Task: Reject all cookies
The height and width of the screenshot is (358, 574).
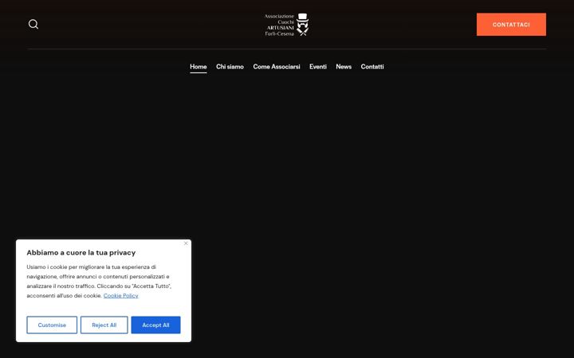Action: [104, 325]
